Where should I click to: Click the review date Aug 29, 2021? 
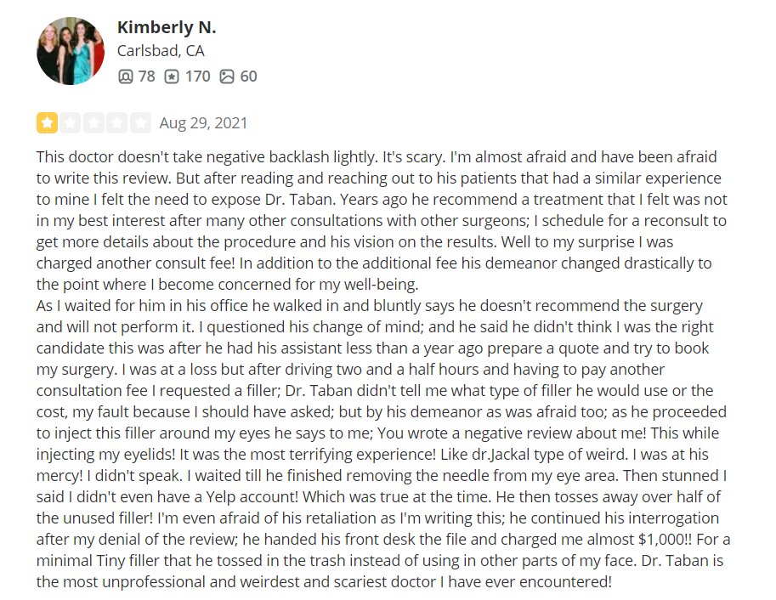[203, 122]
